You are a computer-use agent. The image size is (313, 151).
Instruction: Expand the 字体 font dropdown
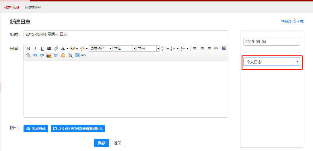click(x=124, y=49)
